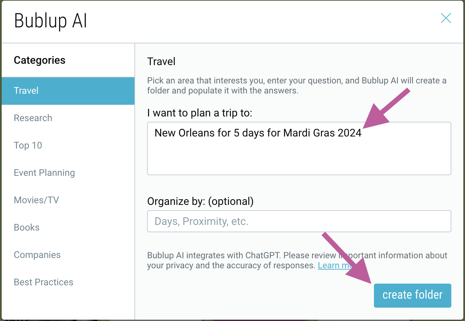Close the Bublup AI dialog

click(x=446, y=18)
